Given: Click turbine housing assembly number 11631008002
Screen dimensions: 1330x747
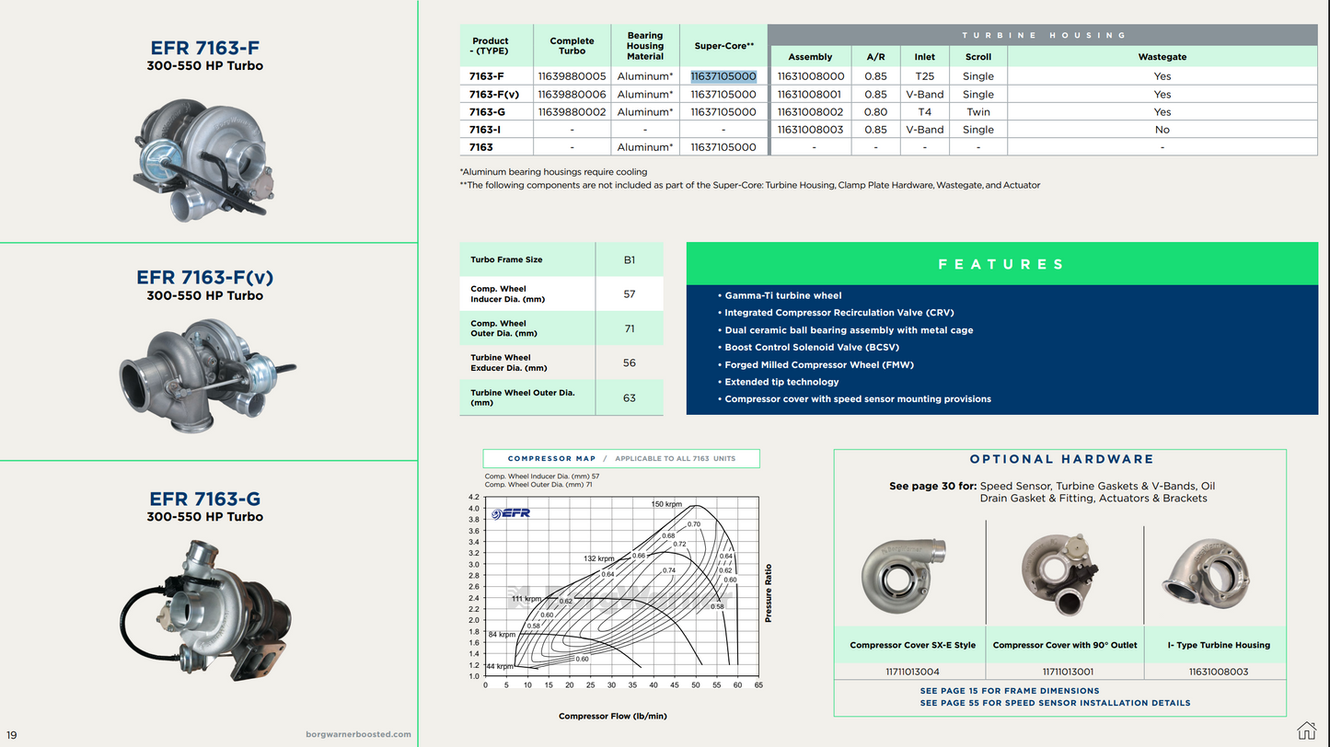Looking at the screenshot, I should (810, 111).
